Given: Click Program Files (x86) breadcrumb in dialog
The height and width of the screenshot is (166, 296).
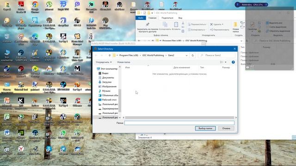Looking at the screenshot, I should 129,55.
